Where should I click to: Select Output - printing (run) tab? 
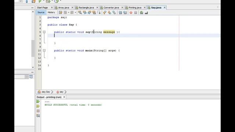tap(49, 97)
